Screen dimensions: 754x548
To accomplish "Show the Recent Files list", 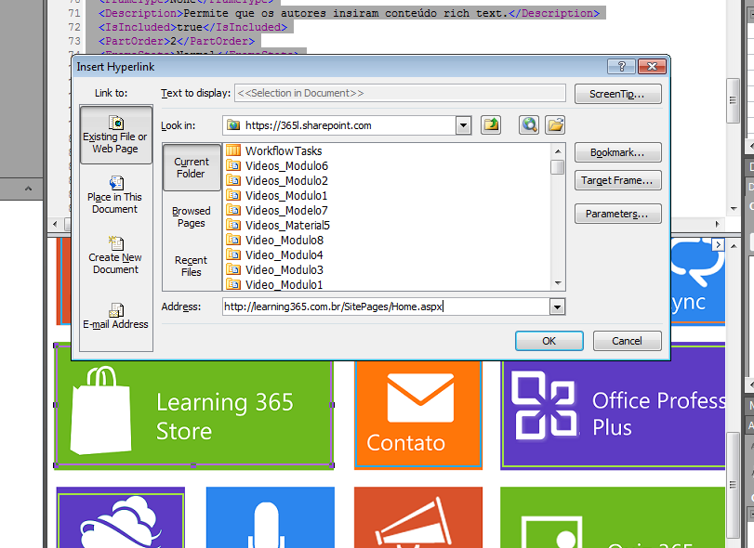I will (192, 267).
